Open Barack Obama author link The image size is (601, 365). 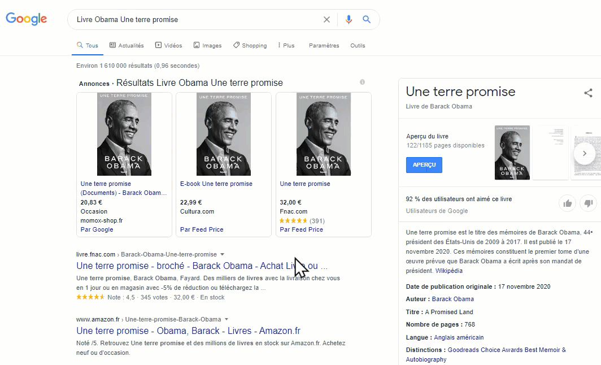click(x=452, y=299)
